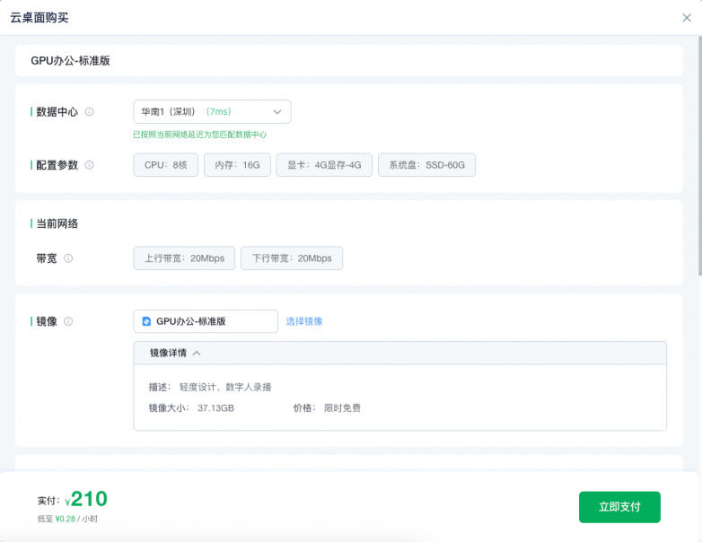
Task: Select the 上行带宽：20Mbps tag
Action: pos(184,258)
